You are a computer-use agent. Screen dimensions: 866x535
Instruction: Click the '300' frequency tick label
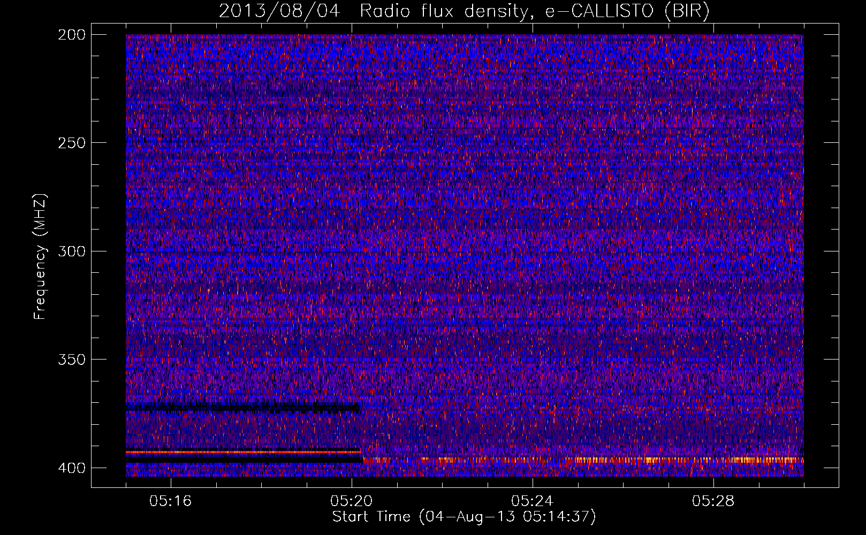71,251
